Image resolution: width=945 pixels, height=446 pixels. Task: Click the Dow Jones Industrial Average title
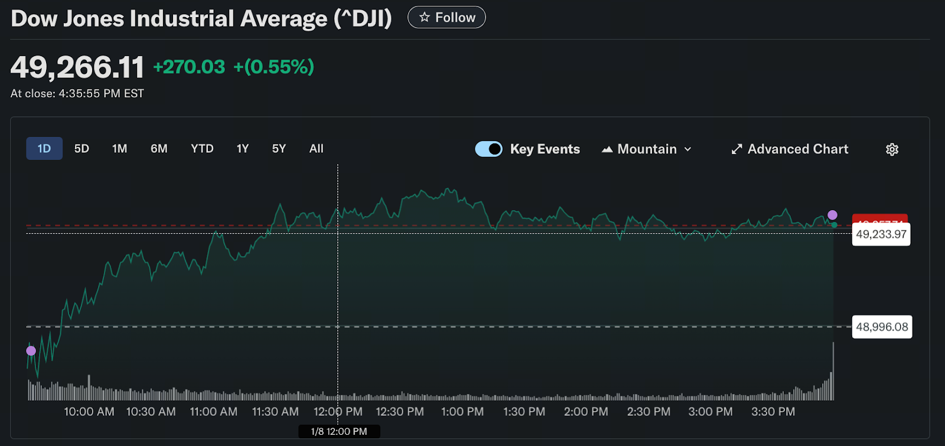point(201,18)
